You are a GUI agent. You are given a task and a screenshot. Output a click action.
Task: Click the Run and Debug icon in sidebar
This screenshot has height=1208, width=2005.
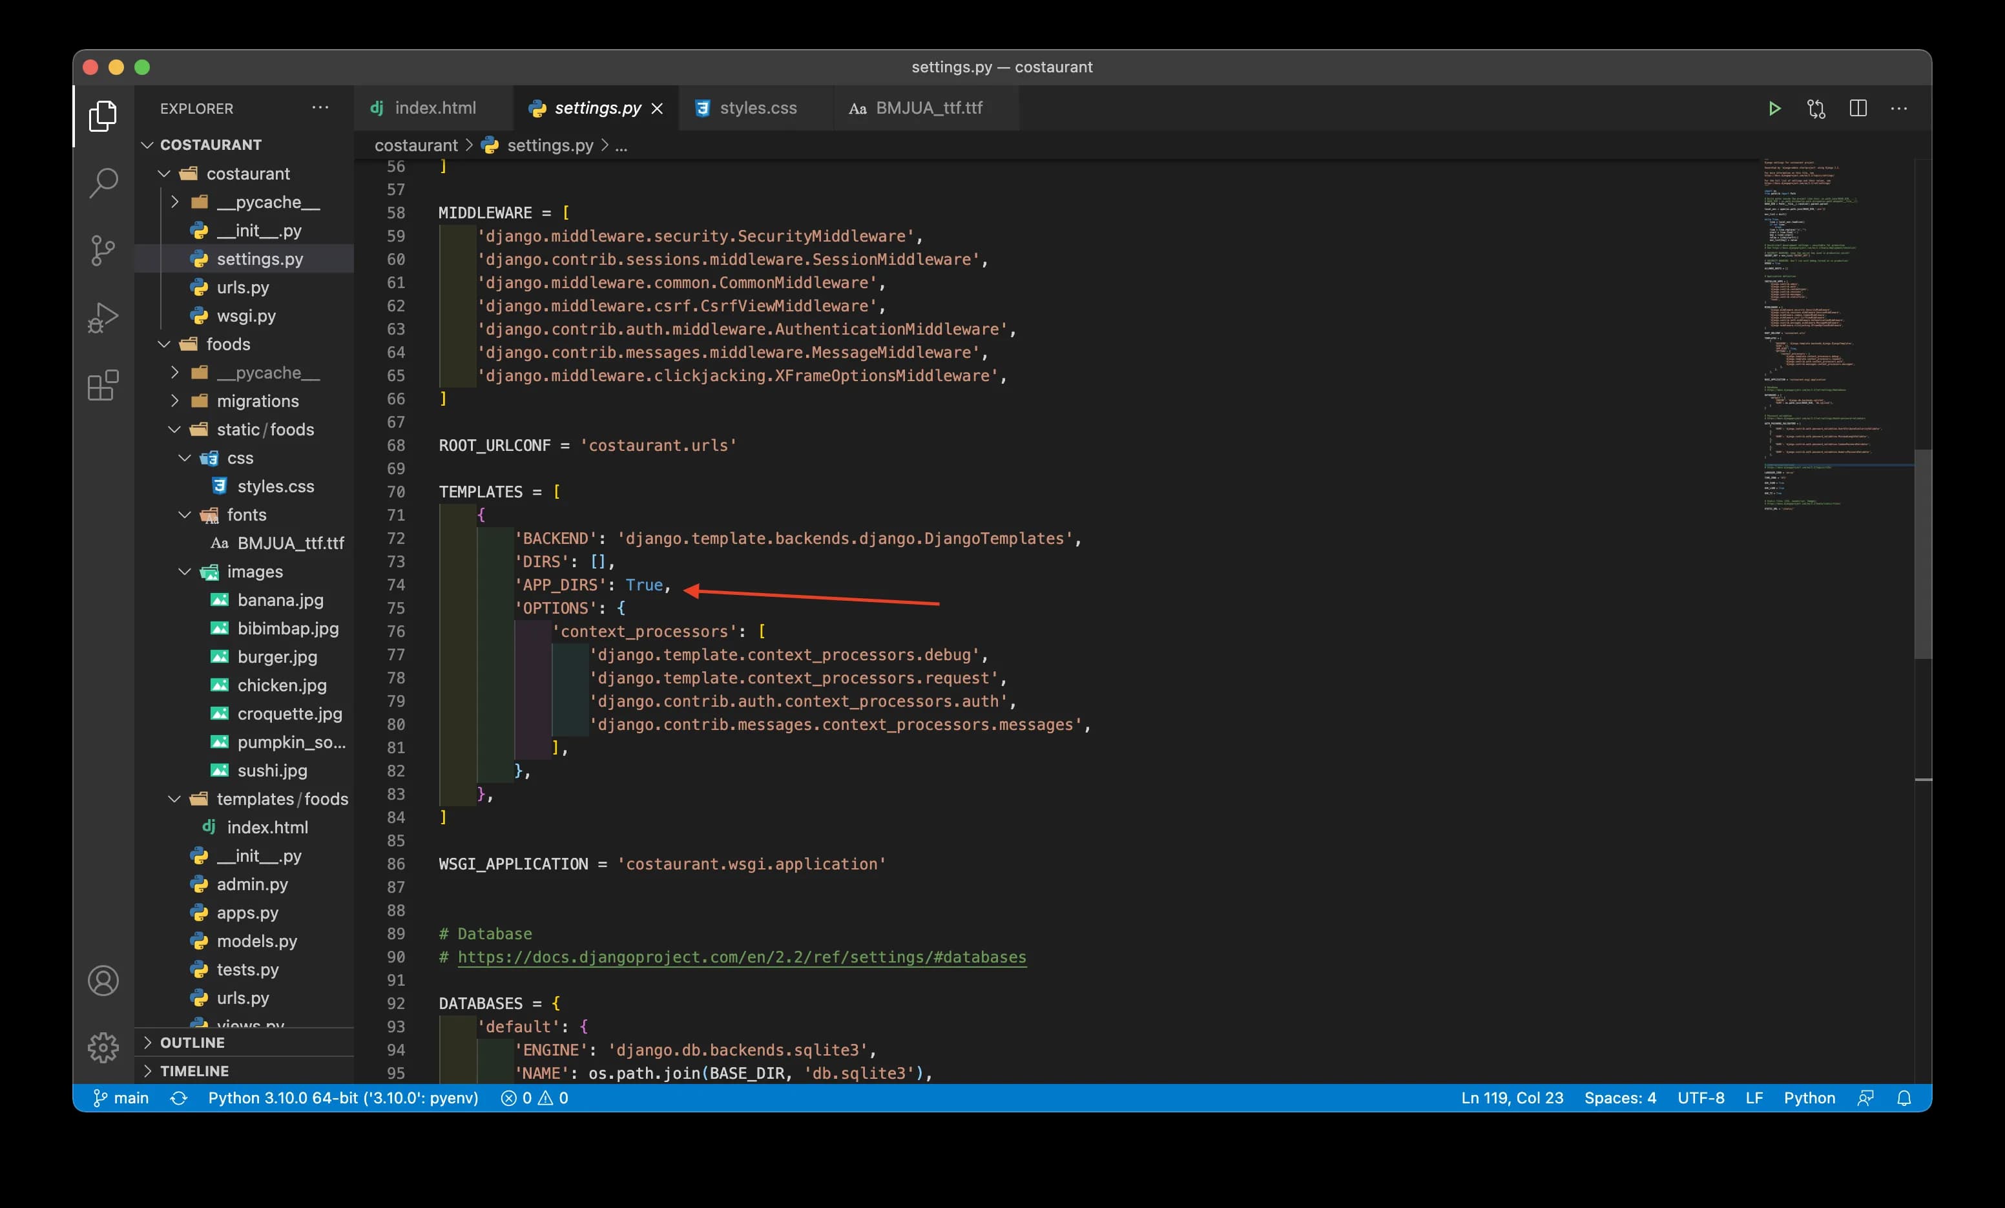coord(105,317)
